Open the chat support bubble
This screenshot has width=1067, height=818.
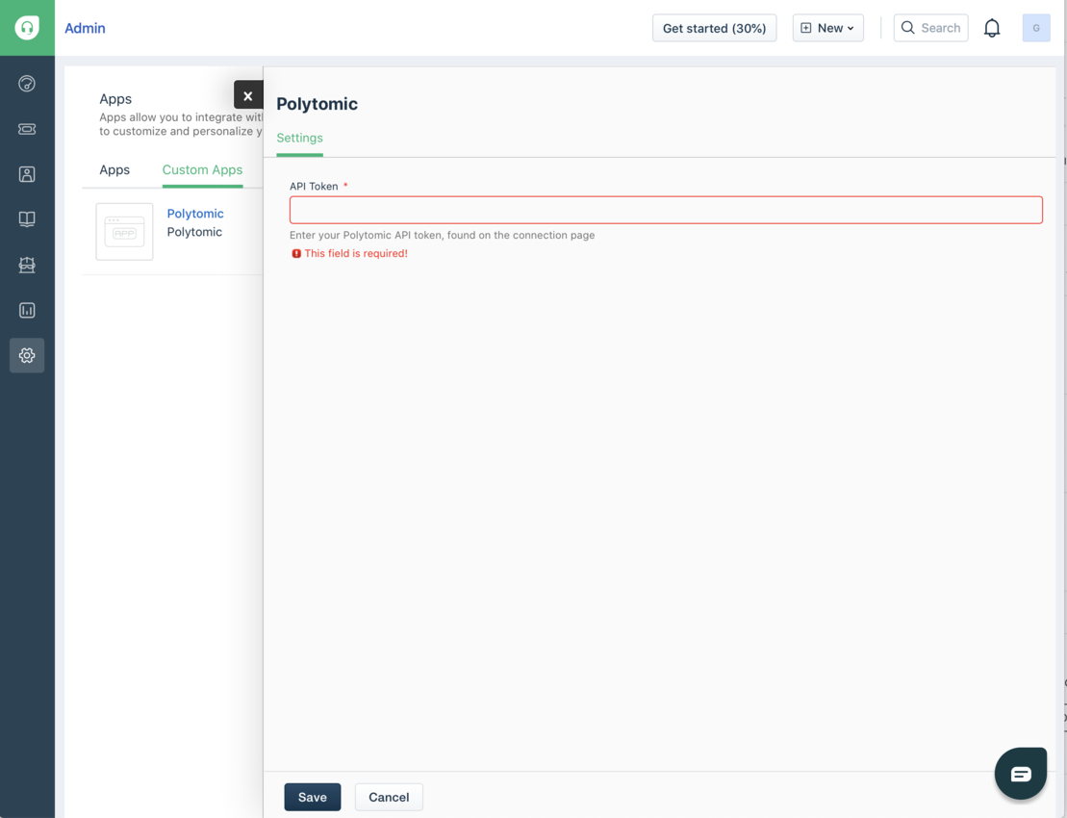coord(1020,773)
